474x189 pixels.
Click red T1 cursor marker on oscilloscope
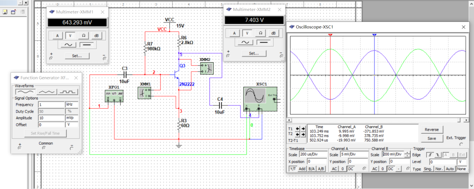coord(330,35)
